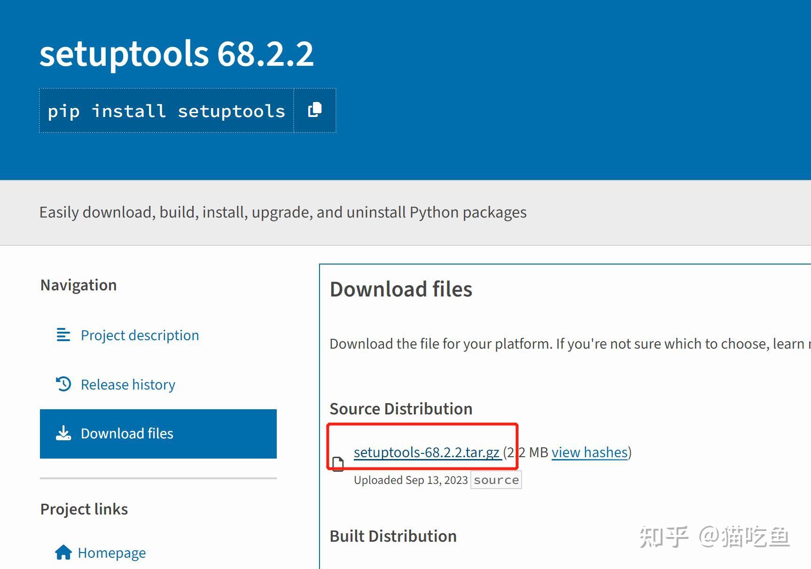Click the Project description lines icon
The width and height of the screenshot is (811, 569).
tap(63, 335)
